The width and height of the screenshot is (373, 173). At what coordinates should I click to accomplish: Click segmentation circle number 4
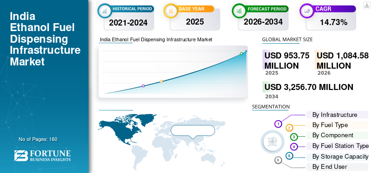click(x=294, y=147)
